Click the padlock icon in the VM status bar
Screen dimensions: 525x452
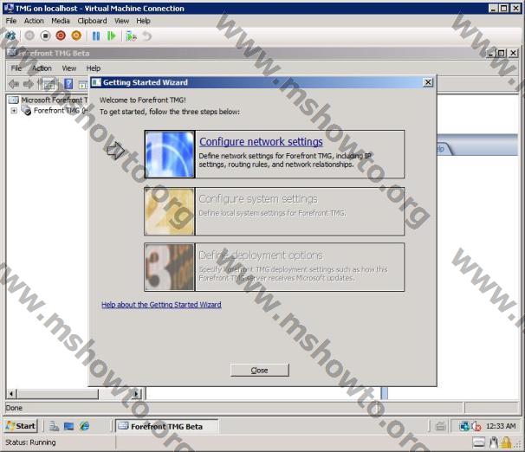tap(506, 442)
